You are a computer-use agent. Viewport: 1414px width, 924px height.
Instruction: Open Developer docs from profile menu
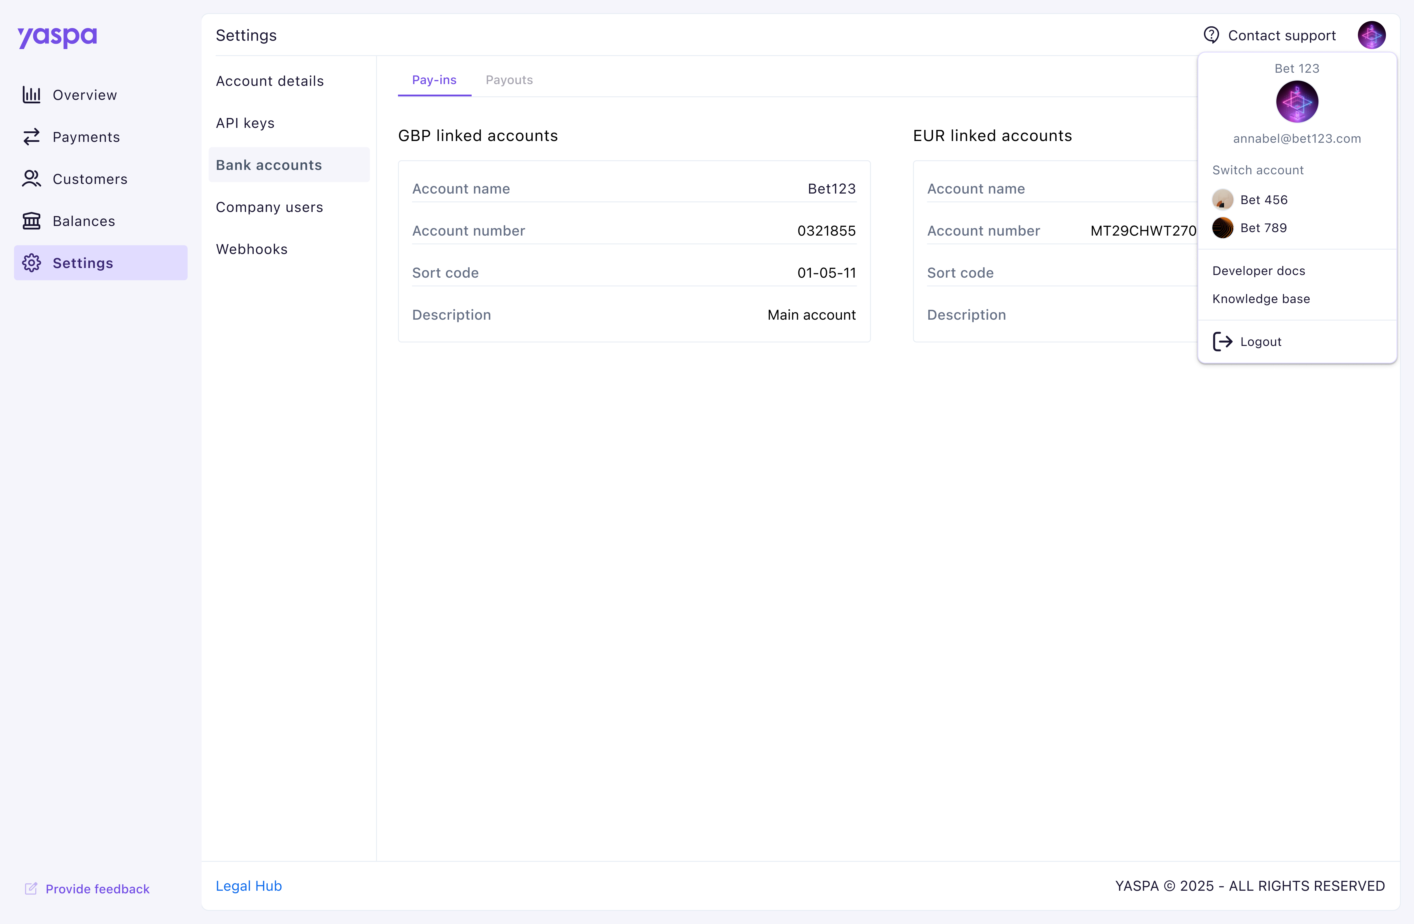point(1258,271)
